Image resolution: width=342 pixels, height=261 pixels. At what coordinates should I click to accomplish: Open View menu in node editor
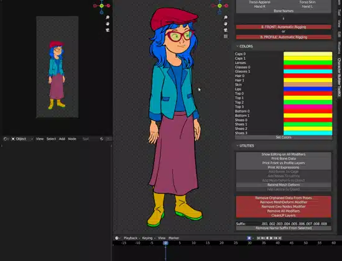(x=40, y=139)
